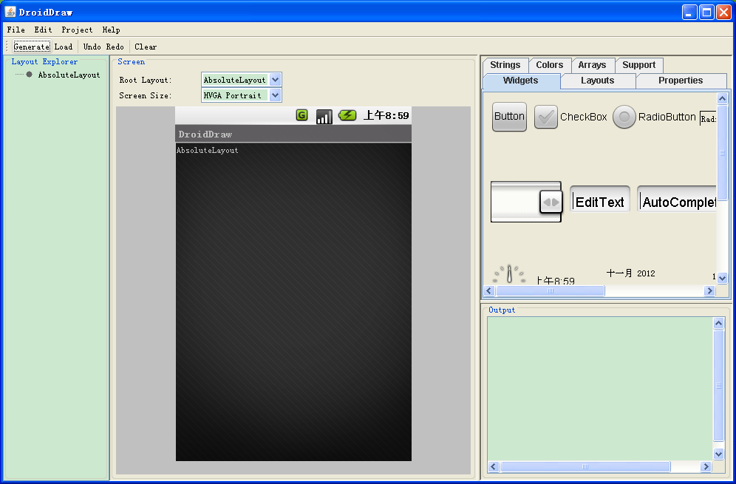Screen dimensions: 736x484
Task: Click the widget palette horizontal scroll right arrow
Action: [x=709, y=290]
